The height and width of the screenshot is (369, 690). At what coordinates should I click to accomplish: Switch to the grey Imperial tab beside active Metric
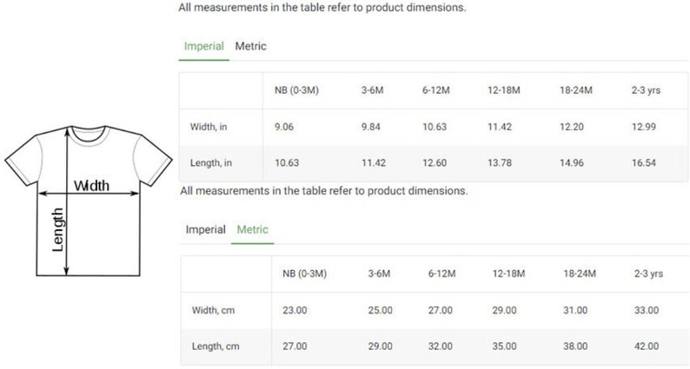coord(205,229)
